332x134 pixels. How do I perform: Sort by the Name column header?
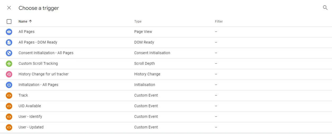tap(23, 21)
